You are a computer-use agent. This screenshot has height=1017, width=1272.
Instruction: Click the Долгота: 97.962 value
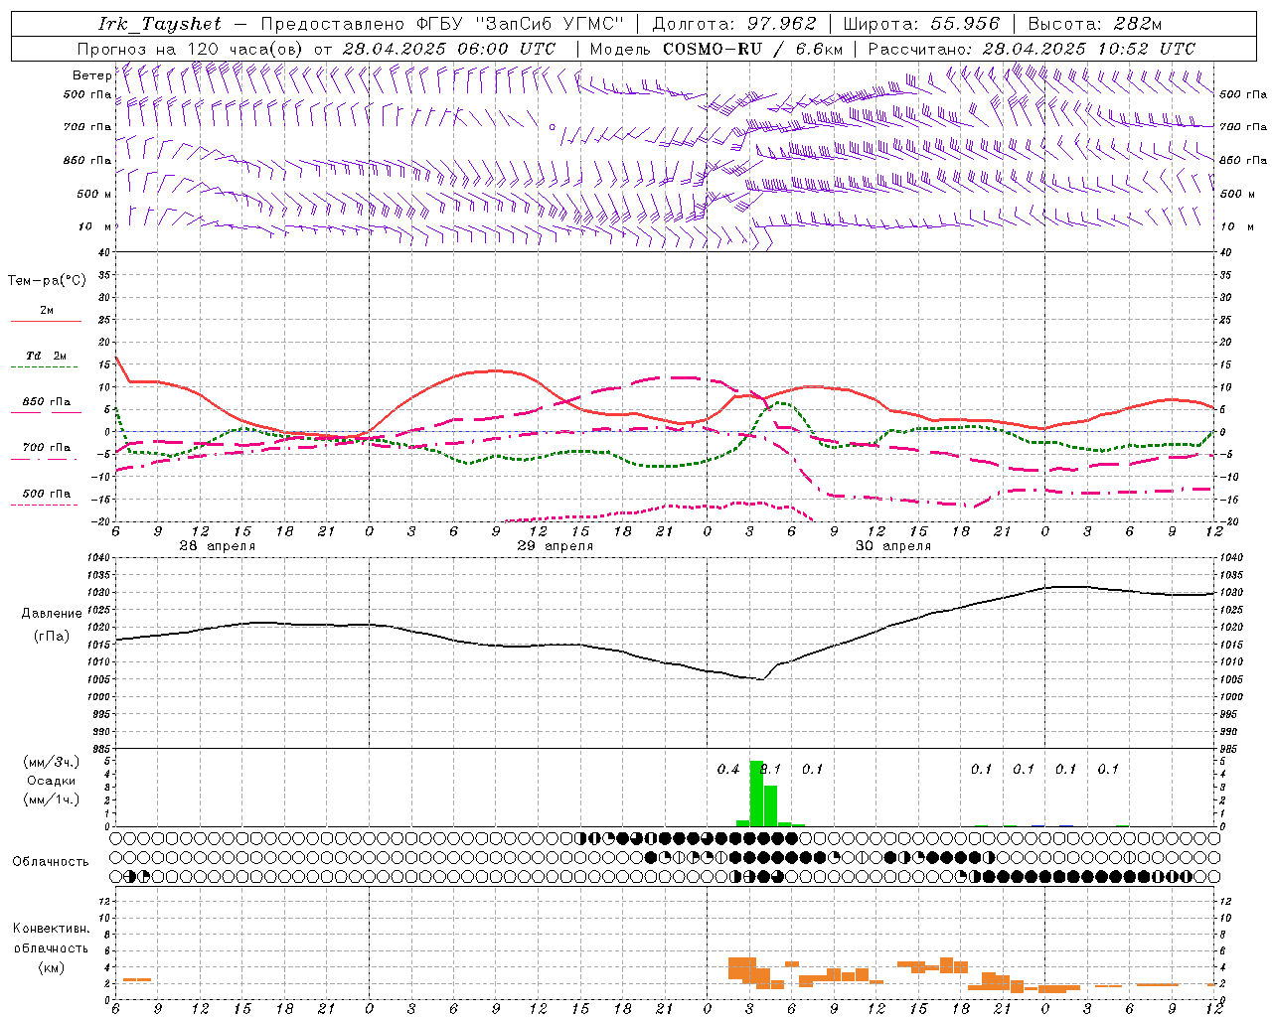click(733, 24)
